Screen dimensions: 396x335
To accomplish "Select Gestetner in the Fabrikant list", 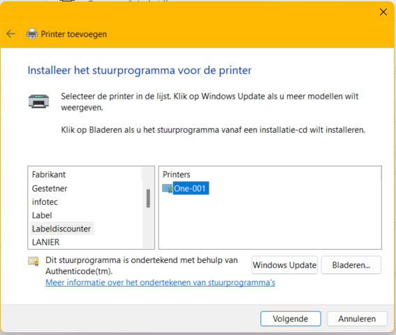I will pyautogui.click(x=50, y=189).
